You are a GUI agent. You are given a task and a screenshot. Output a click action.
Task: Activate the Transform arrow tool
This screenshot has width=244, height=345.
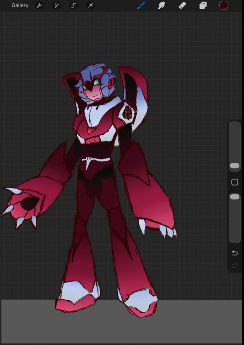[x=91, y=5]
